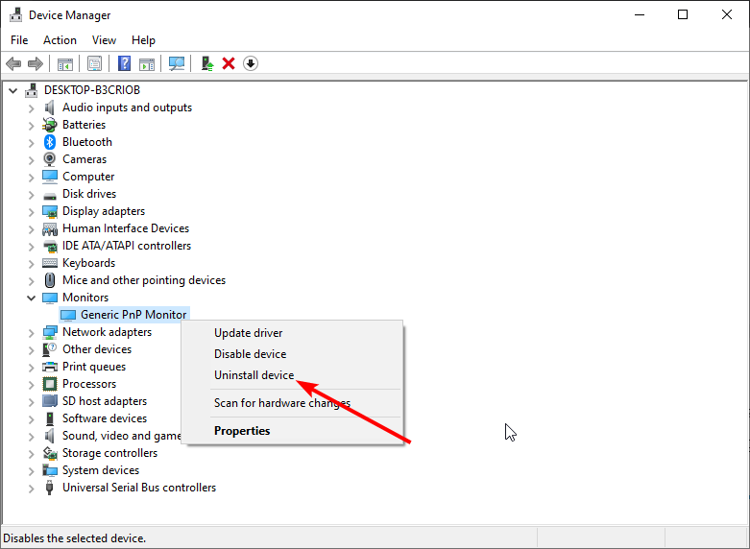
Task: Select the Storage controllers label
Action: 110,453
